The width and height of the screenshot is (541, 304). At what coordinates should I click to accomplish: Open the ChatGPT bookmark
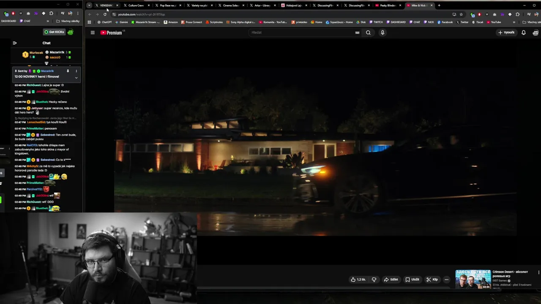click(105, 22)
